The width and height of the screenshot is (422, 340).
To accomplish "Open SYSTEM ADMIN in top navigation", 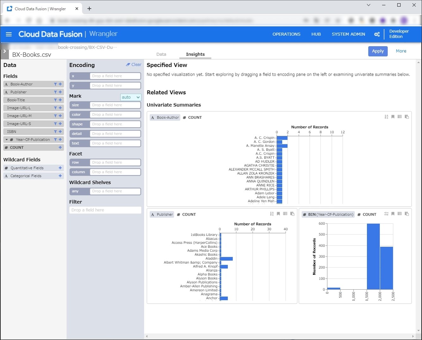I will coord(348,34).
